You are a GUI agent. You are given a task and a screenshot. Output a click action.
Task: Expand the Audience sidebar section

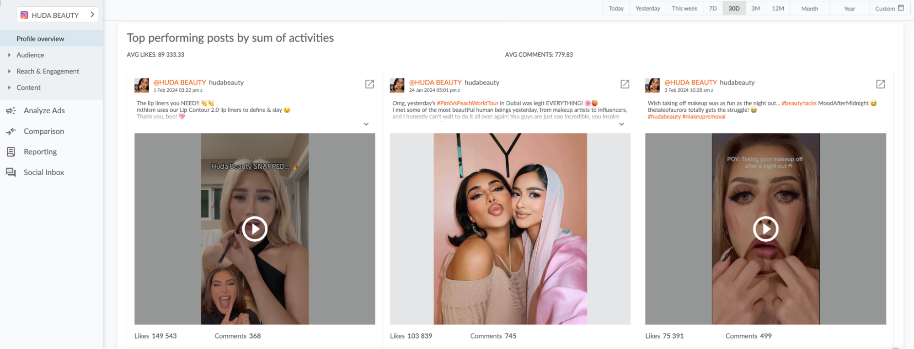tap(9, 55)
